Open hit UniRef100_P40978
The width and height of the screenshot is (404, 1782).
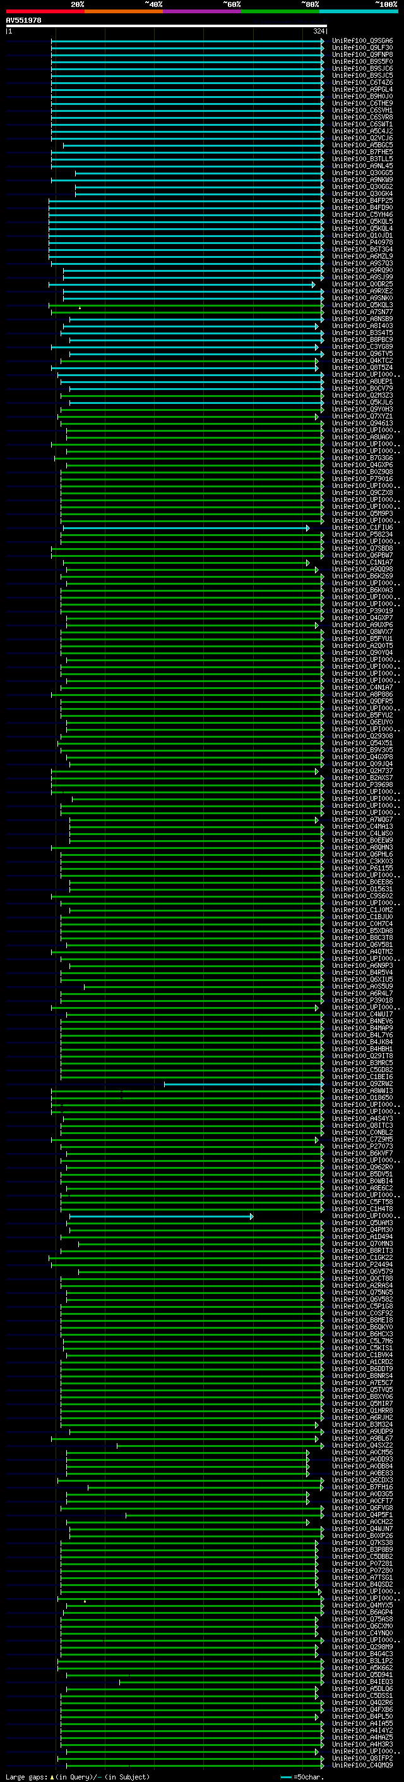(x=362, y=242)
